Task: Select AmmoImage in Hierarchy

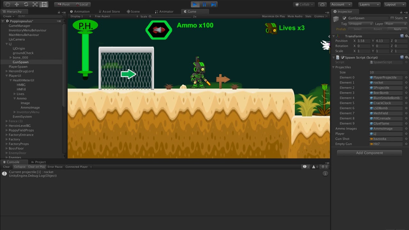Action: tap(30, 108)
